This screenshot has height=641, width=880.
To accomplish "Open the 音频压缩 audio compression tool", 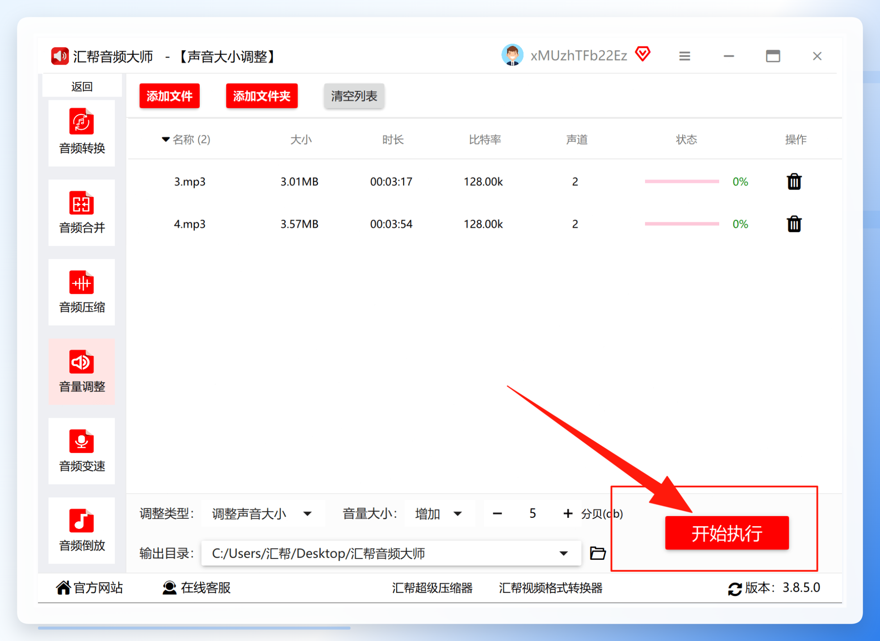I will (82, 292).
